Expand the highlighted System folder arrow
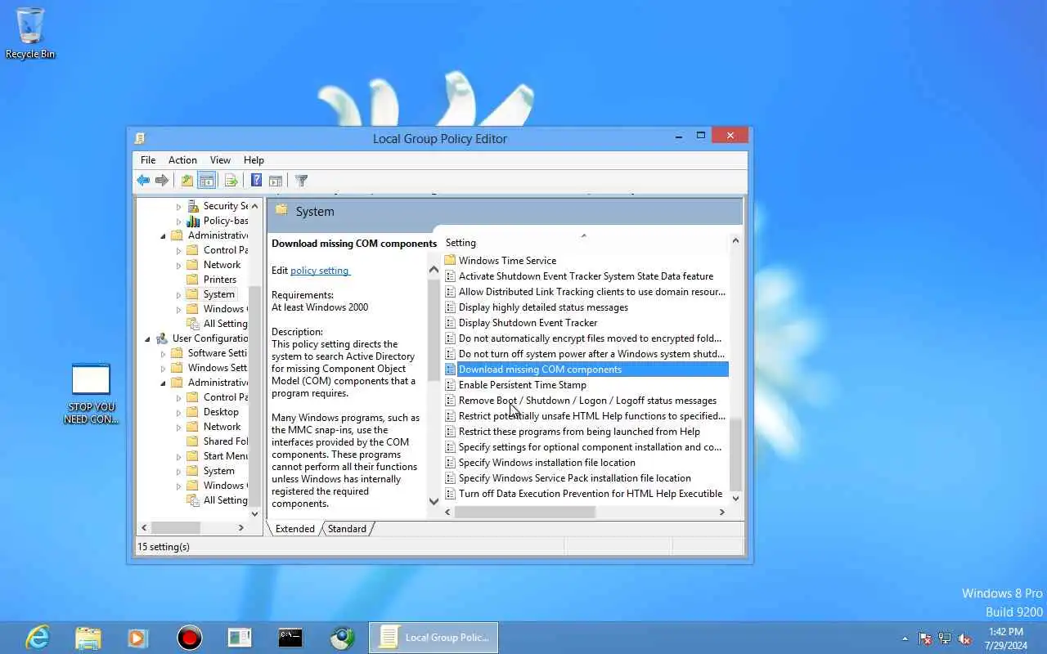1047x654 pixels. tap(178, 295)
